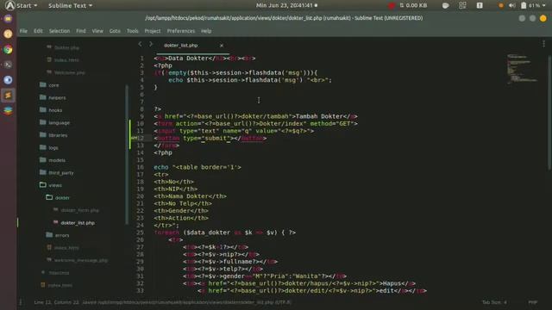The height and width of the screenshot is (310, 552).
Task: Open the Find menu
Action: 80,31
